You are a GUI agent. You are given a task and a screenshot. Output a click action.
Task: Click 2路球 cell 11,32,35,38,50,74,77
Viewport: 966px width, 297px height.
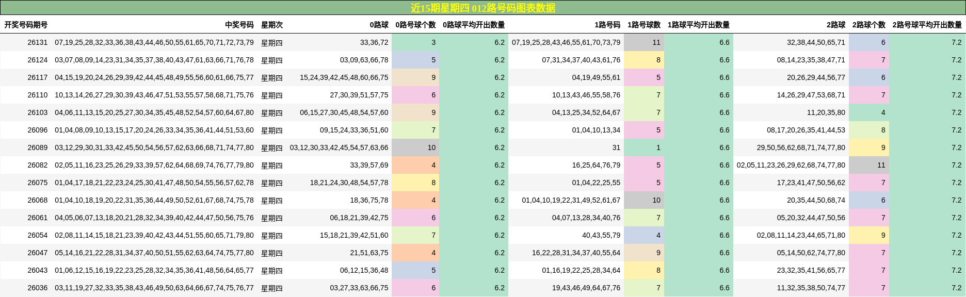point(811,288)
